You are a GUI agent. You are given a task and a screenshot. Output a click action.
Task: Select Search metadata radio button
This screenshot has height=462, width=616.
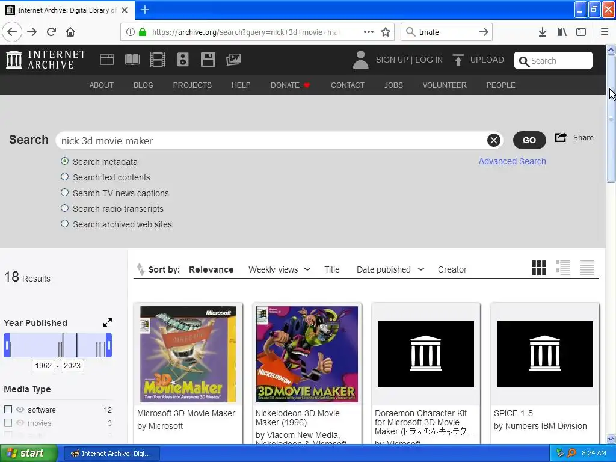(65, 161)
